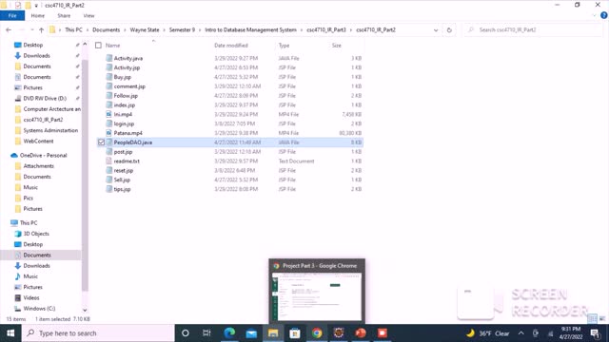This screenshot has width=609, height=342.
Task: Click navigation pane scroll down arrow
Action: pos(85,311)
